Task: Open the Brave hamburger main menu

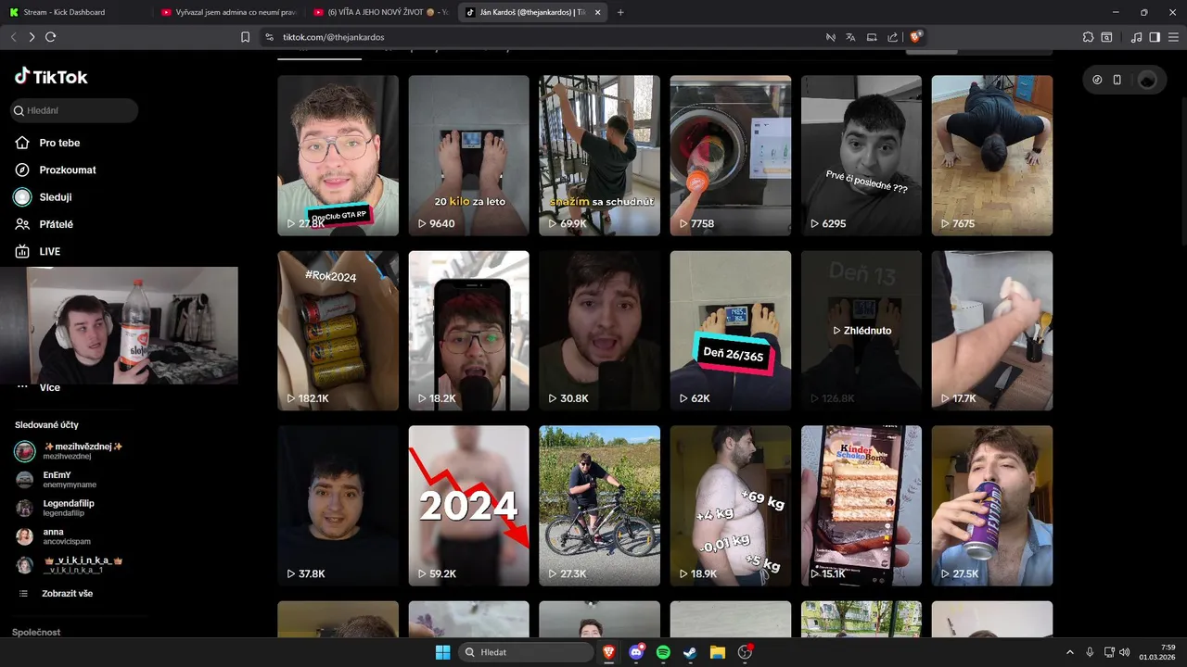Action: (x=1173, y=37)
